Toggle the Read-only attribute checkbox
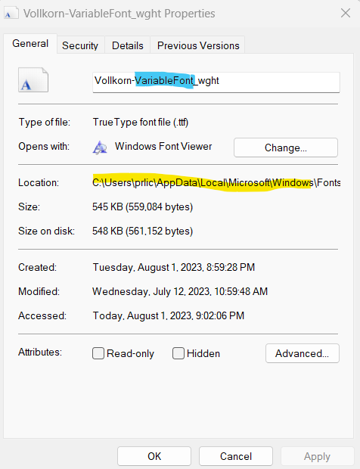 (98, 353)
